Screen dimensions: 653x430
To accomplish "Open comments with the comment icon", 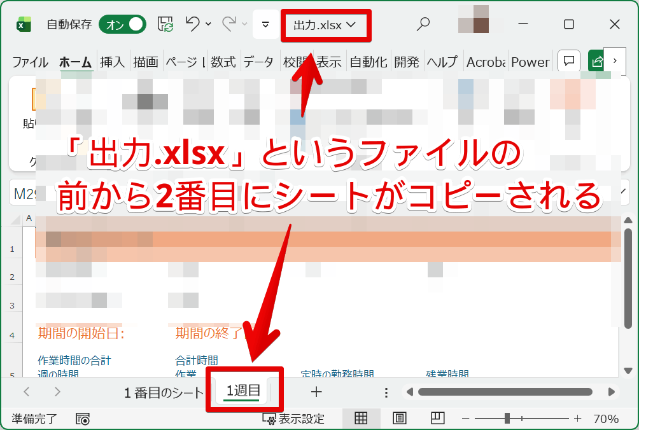I will coord(568,60).
